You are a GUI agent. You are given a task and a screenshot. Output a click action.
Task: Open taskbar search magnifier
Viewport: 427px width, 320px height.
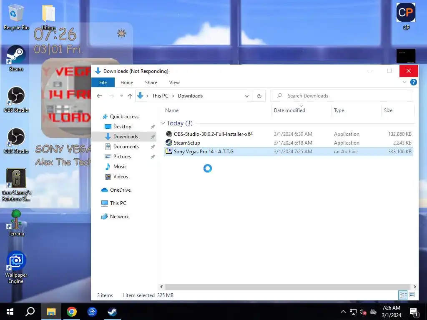point(30,312)
